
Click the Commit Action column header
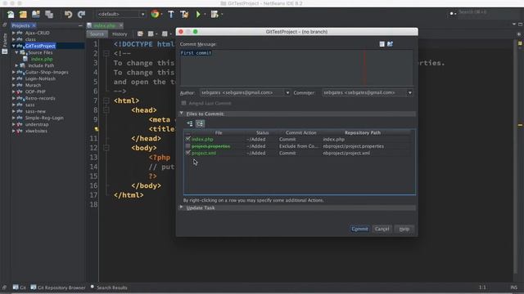(300, 132)
